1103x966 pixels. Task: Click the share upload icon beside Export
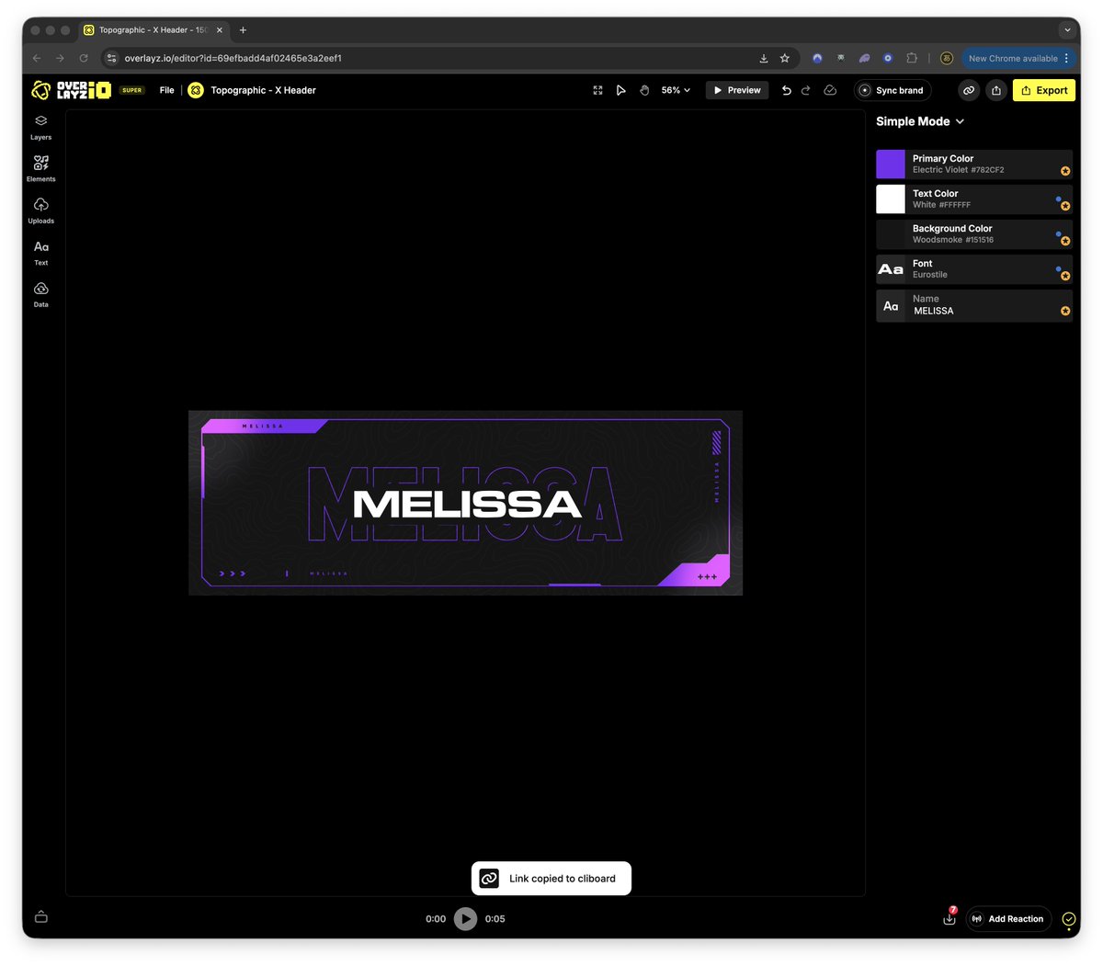click(x=996, y=90)
